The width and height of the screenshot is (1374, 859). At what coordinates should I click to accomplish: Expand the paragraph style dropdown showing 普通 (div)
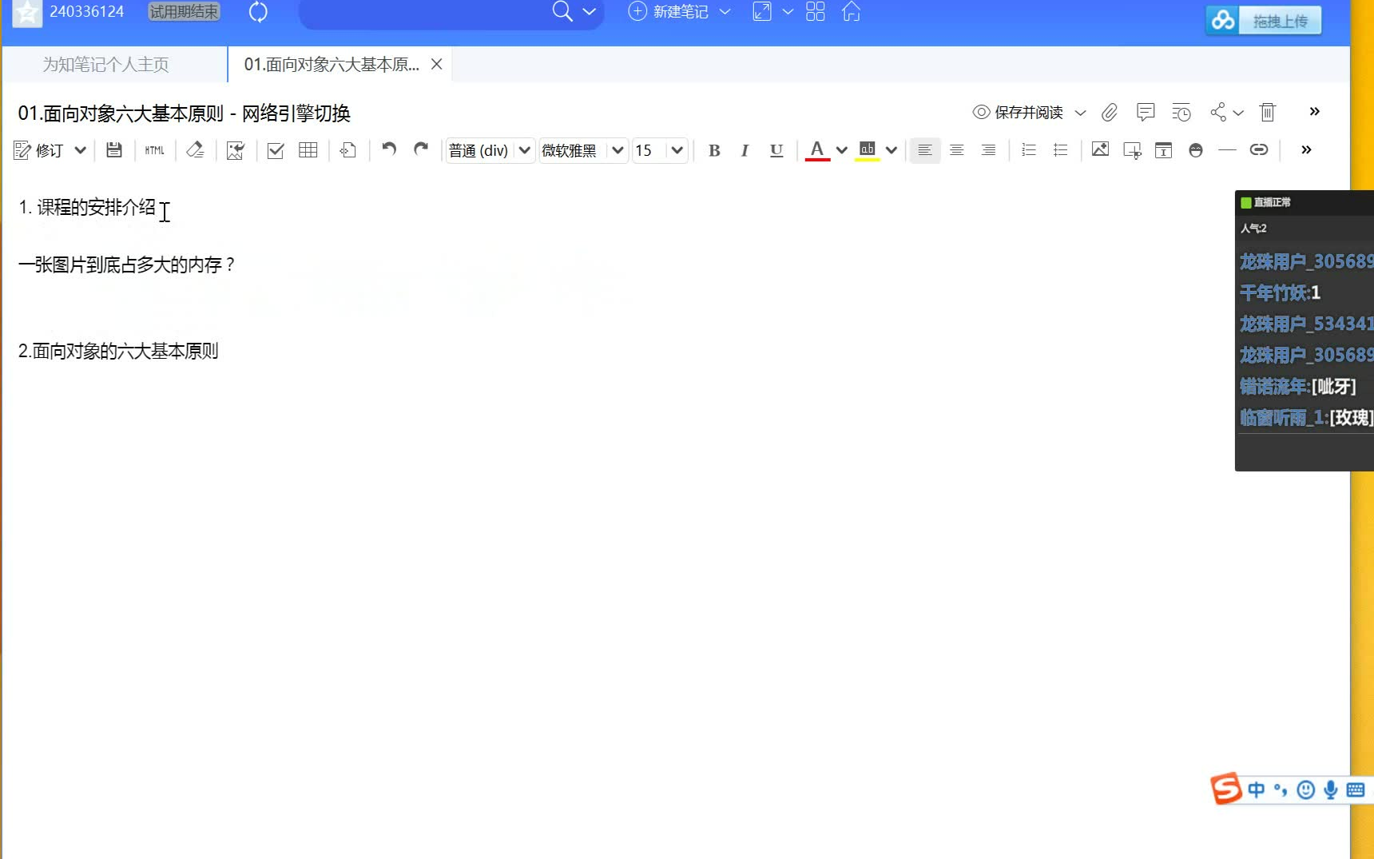(x=524, y=150)
